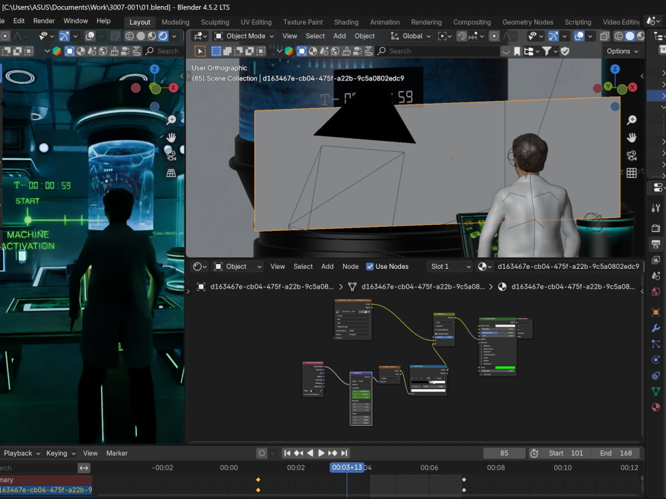This screenshot has width=666, height=499.
Task: Open Tool properties tab (wrench and screwdriver)
Action: [x=656, y=208]
